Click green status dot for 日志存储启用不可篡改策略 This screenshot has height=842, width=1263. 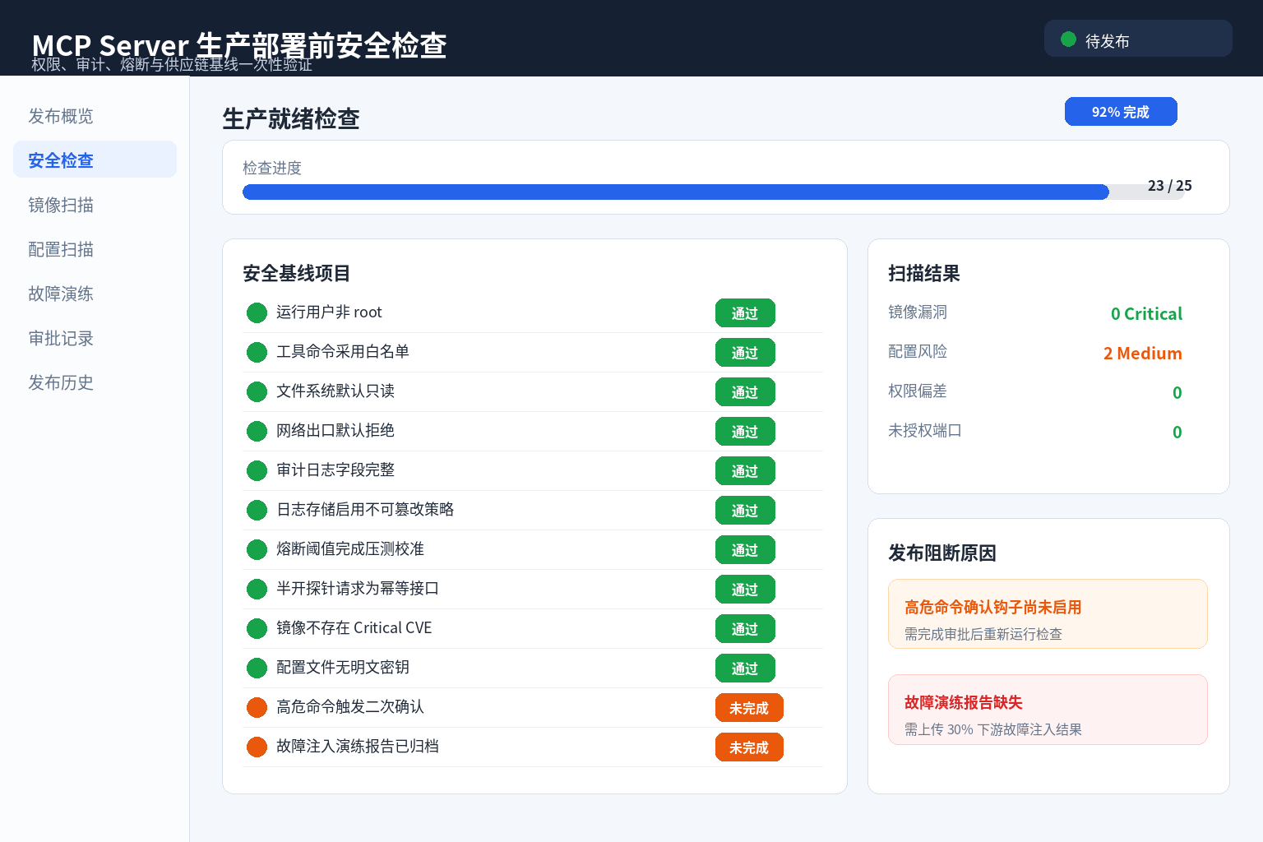click(257, 510)
